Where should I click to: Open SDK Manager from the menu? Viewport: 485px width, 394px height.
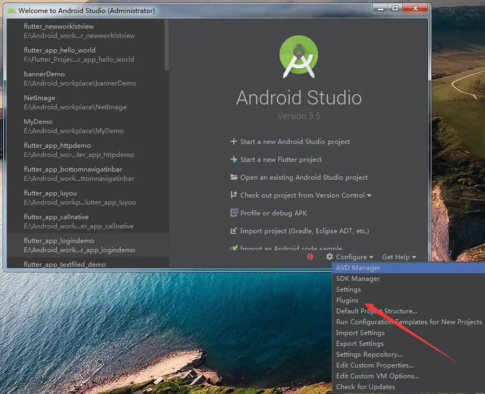click(408, 279)
